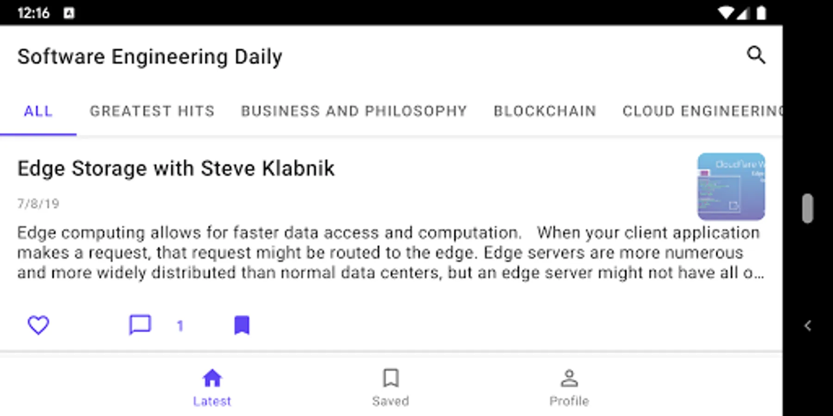The image size is (833, 416).
Task: Open the Edge Storage with Steve Klabnik title
Action: point(176,168)
